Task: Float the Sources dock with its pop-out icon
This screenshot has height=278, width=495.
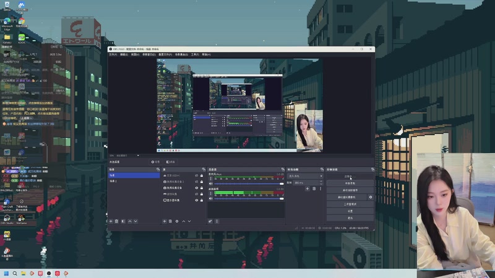Action: pos(204,169)
